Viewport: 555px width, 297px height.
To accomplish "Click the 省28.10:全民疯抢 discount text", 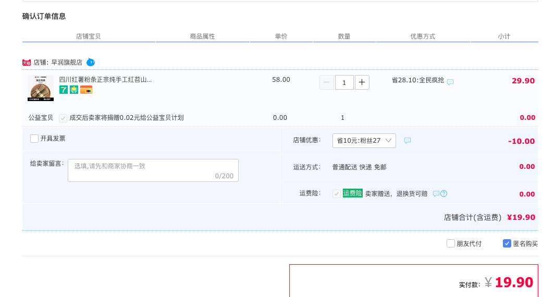I will coord(417,80).
